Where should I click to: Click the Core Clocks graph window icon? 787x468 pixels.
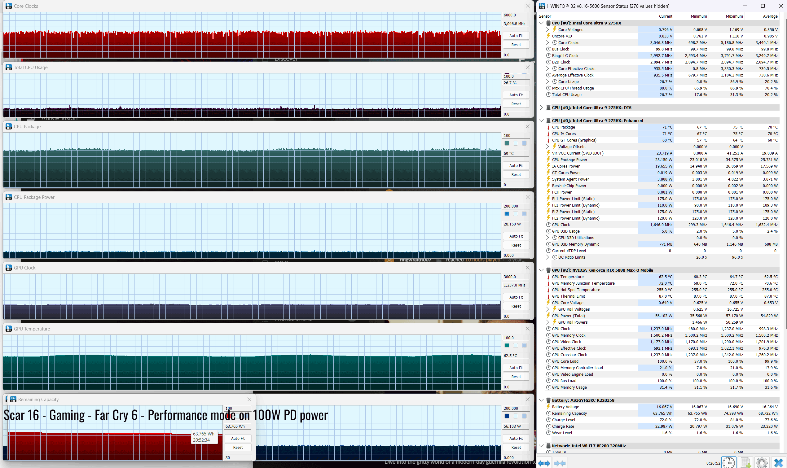click(8, 6)
